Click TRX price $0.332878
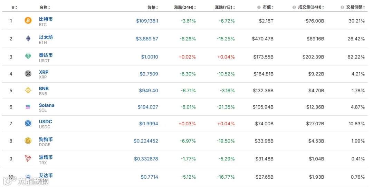The width and height of the screenshot is (373, 188). pos(146,159)
